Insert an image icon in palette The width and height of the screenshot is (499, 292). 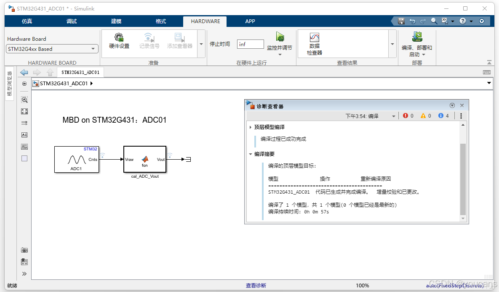pyautogui.click(x=24, y=147)
